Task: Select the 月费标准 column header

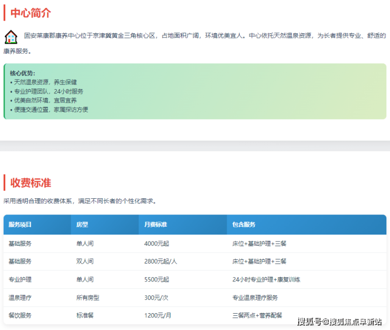Action: coord(155,225)
